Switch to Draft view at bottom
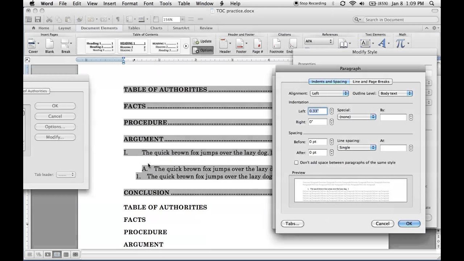The image size is (464, 261). point(30,254)
